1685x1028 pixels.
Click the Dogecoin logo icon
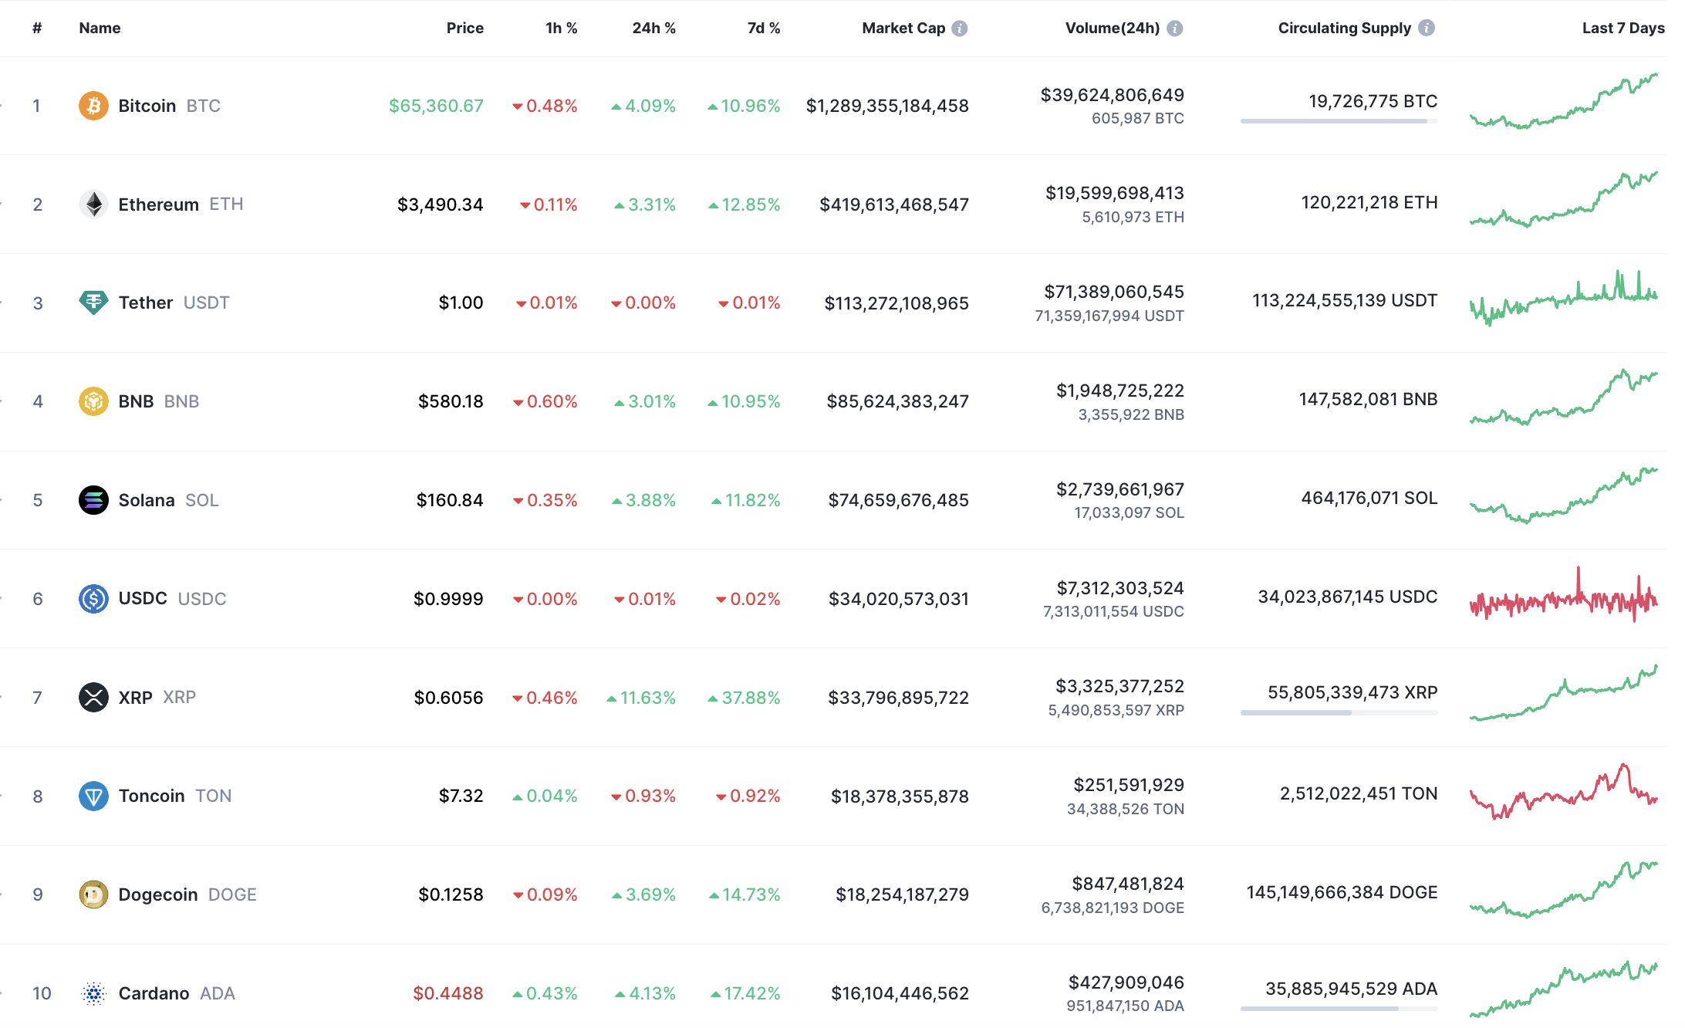[x=93, y=894]
